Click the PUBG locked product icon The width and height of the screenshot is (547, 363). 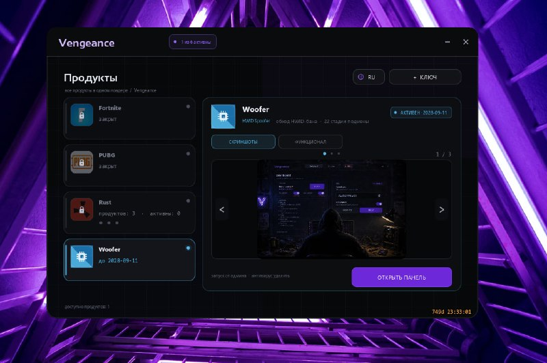(x=81, y=162)
